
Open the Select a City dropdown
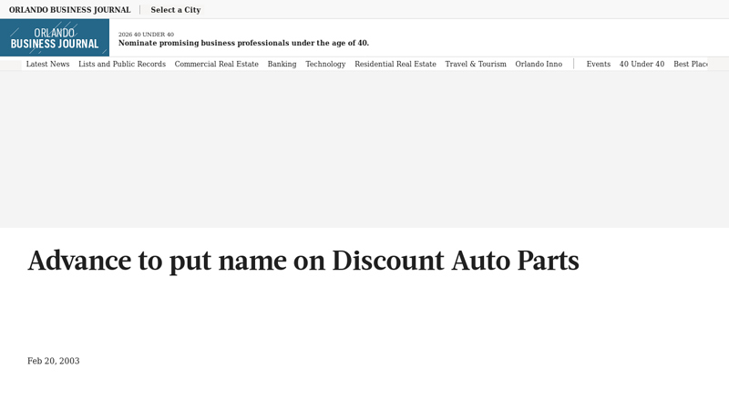coord(176,10)
